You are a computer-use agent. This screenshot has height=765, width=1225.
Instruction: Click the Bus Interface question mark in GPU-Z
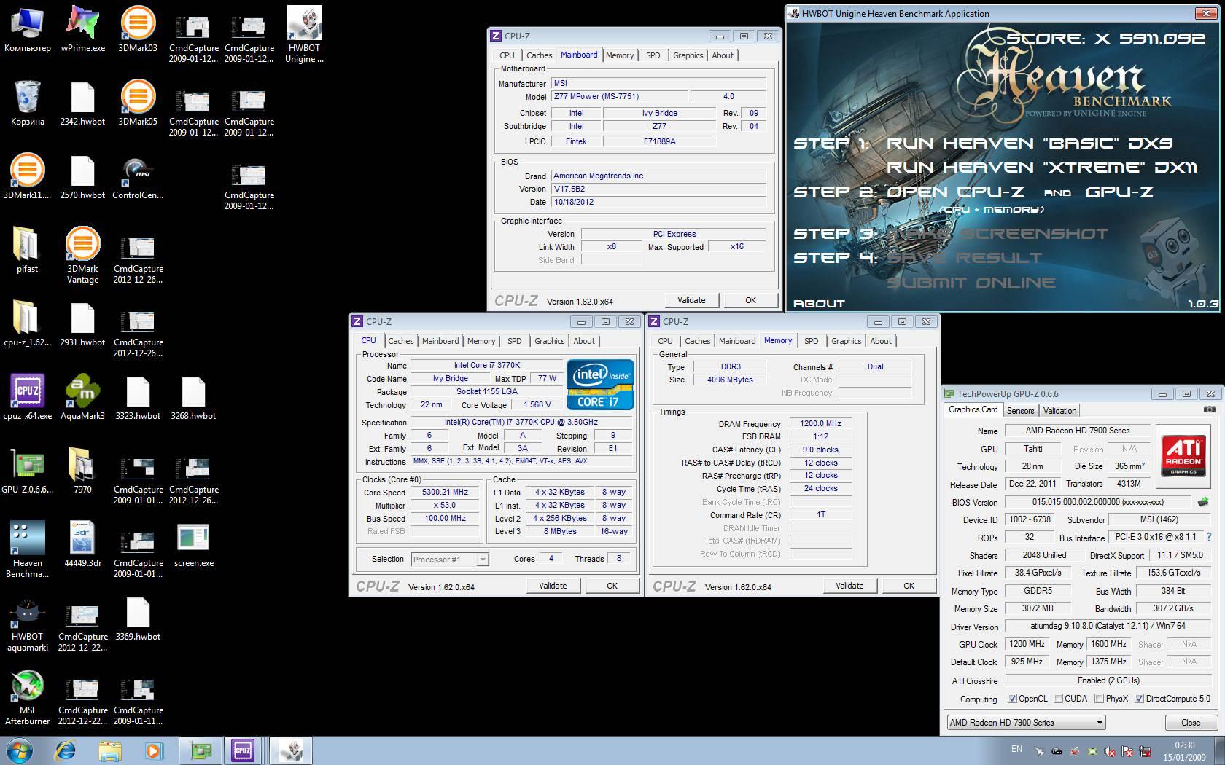click(x=1209, y=537)
